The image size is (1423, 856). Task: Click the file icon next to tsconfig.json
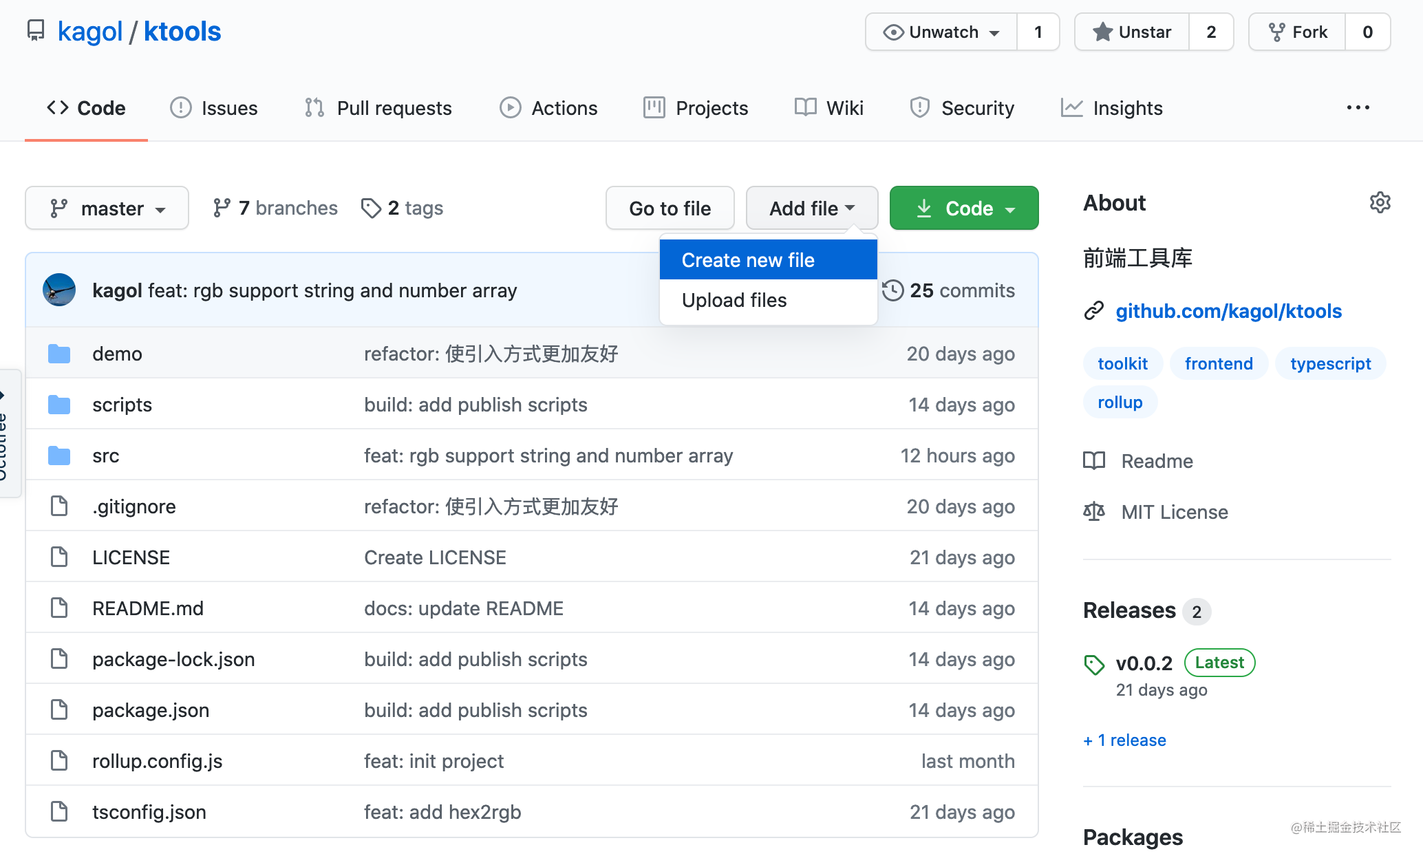tap(59, 811)
